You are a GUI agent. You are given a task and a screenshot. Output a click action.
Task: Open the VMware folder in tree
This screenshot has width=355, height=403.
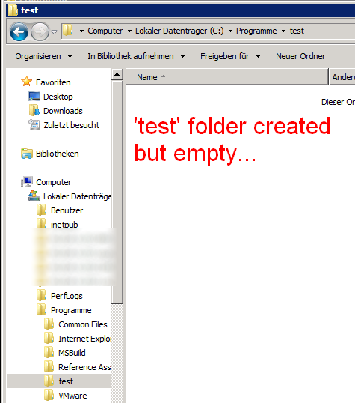pos(72,396)
